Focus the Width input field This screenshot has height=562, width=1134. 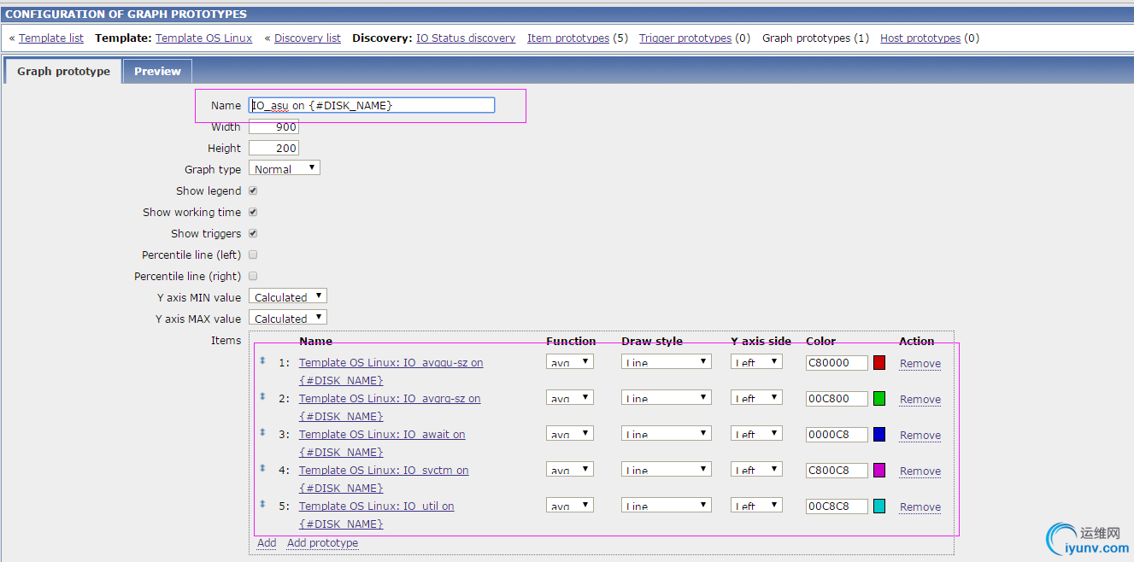click(x=273, y=126)
